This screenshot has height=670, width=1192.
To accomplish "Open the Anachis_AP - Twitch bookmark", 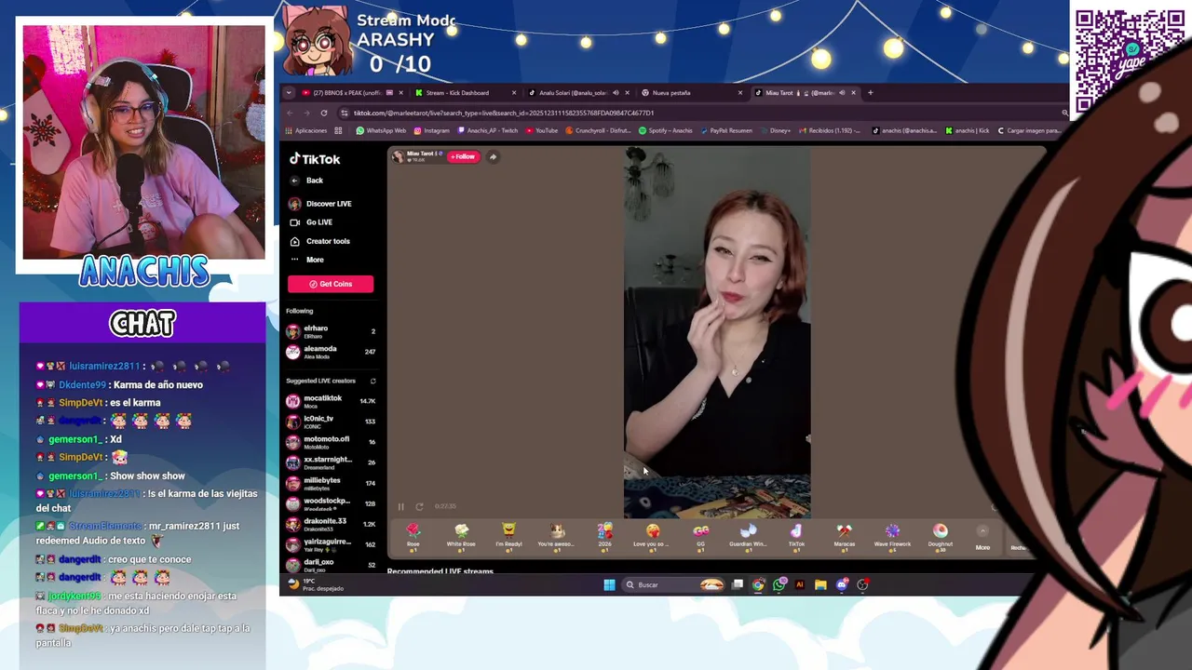I will point(488,130).
